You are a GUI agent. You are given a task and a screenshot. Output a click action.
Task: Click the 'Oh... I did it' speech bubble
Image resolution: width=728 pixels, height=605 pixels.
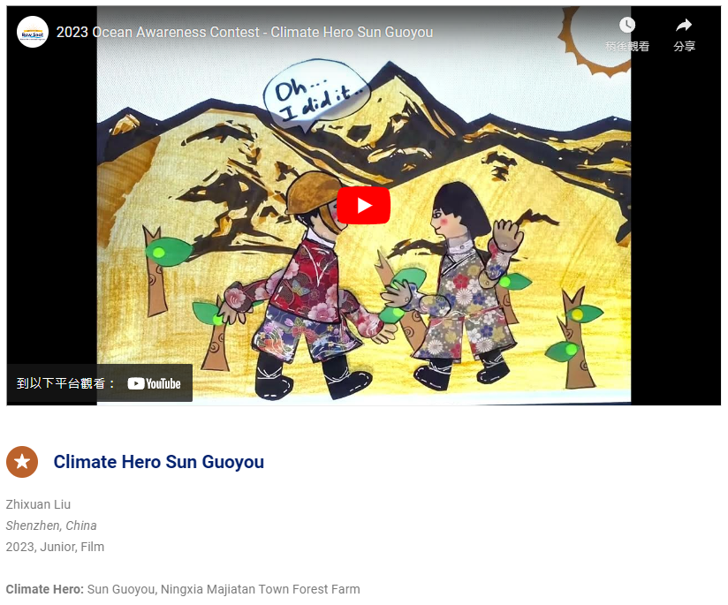point(316,95)
